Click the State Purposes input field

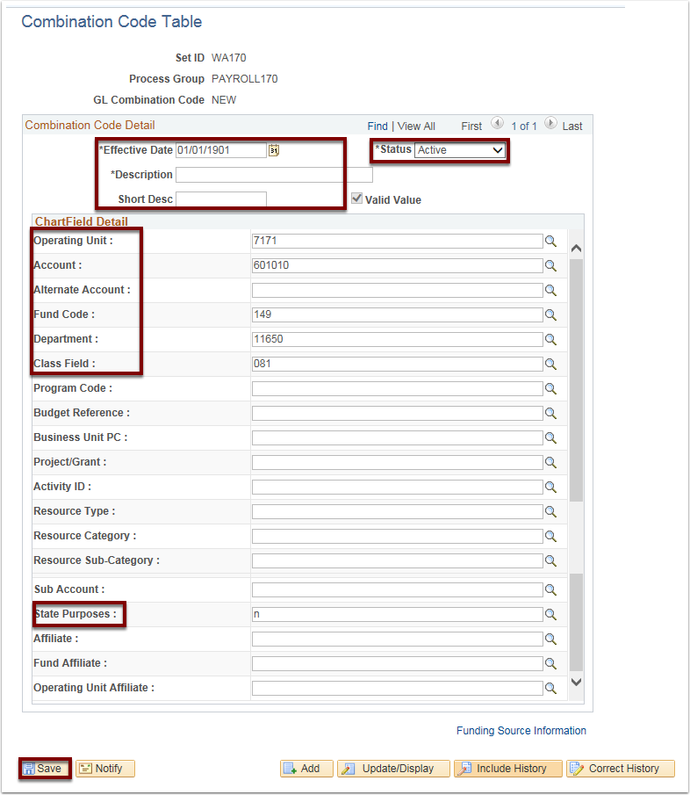tap(397, 615)
